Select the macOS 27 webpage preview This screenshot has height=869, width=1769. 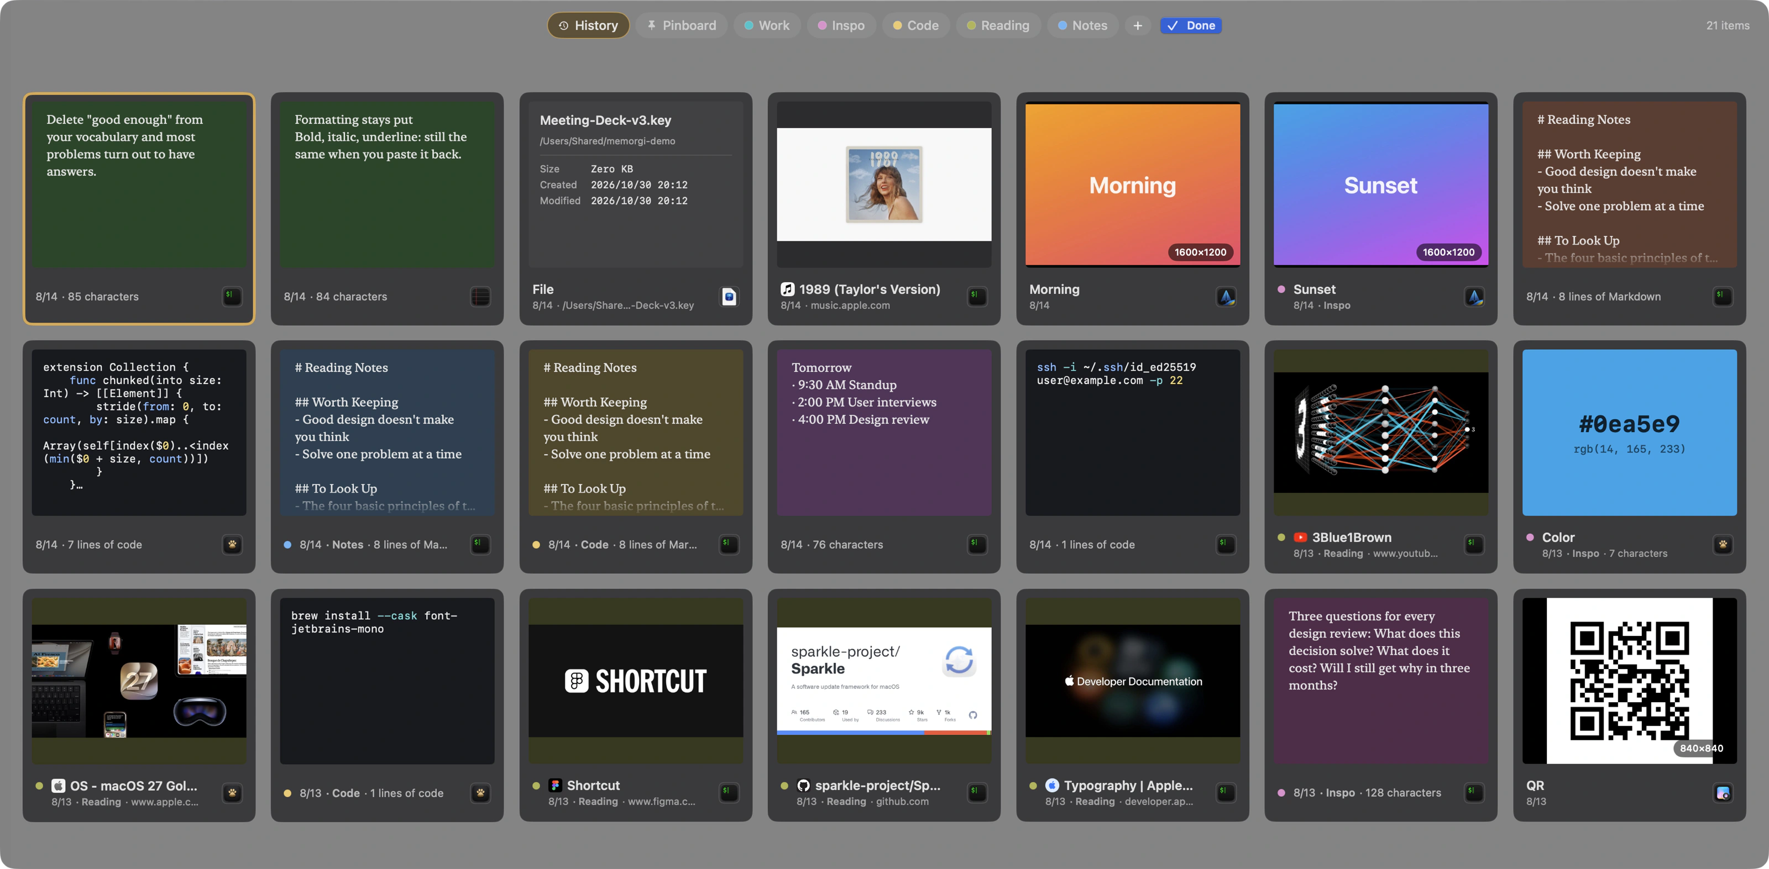coord(139,681)
